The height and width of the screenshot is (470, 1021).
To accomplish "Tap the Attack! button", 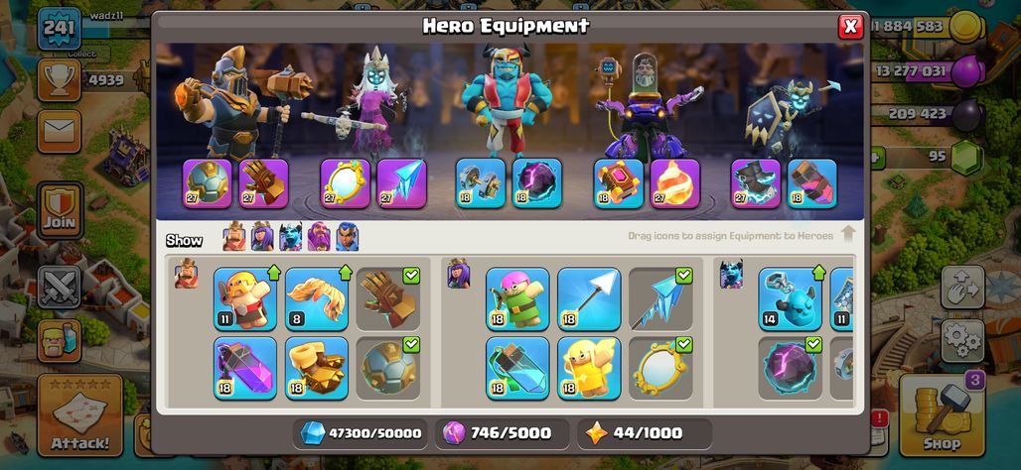I will (x=80, y=414).
